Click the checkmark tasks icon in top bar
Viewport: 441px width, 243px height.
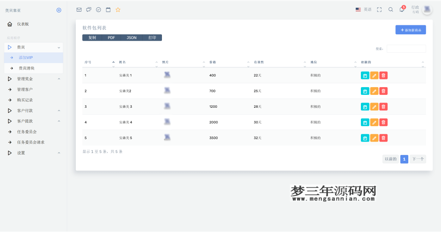(99, 10)
